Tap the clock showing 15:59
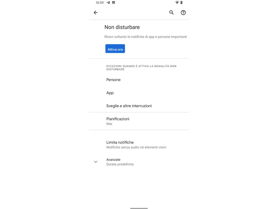This screenshot has height=209, width=278. tap(100, 3)
